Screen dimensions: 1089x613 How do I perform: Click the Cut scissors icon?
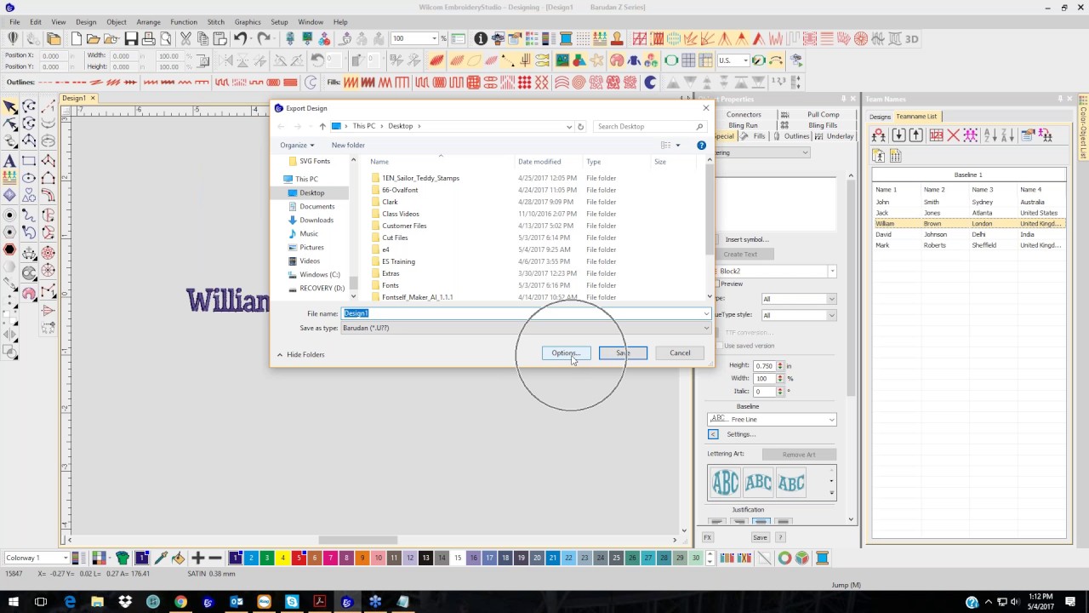[x=185, y=38]
